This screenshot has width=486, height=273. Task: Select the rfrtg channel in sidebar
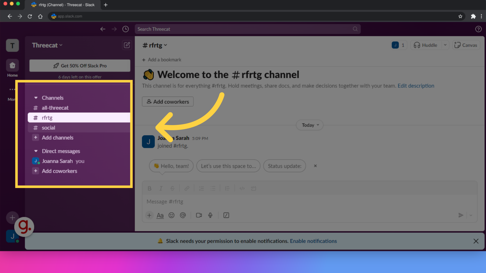(79, 118)
